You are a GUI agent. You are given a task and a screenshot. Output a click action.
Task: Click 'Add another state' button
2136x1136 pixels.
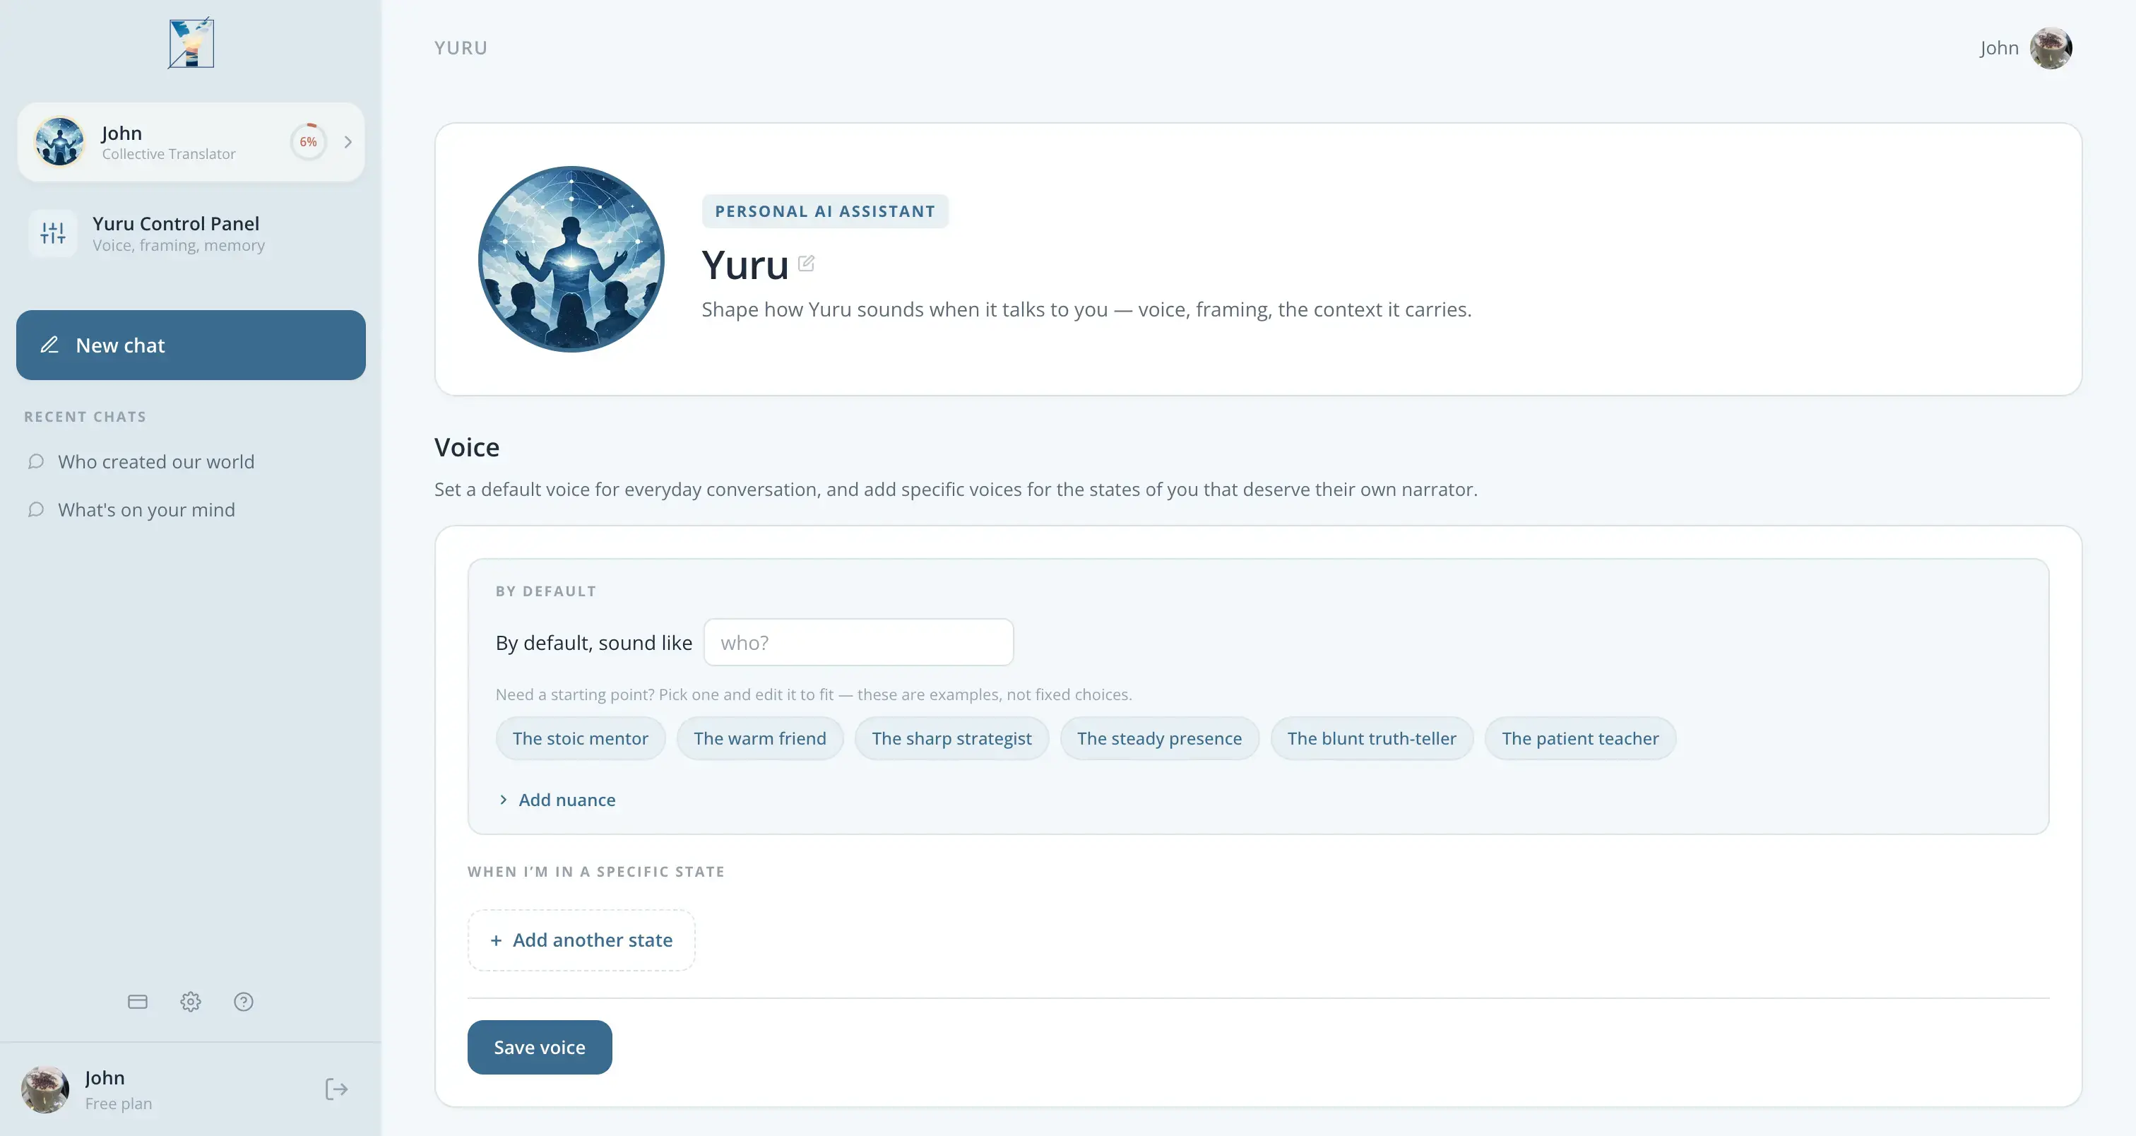pyautogui.click(x=581, y=940)
